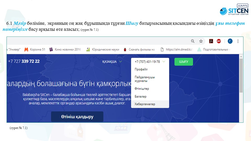Open Балалар from the account menu
251x141 pixels.
140,96
